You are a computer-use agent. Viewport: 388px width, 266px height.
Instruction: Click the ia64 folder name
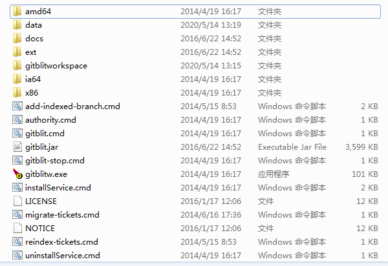click(x=33, y=79)
